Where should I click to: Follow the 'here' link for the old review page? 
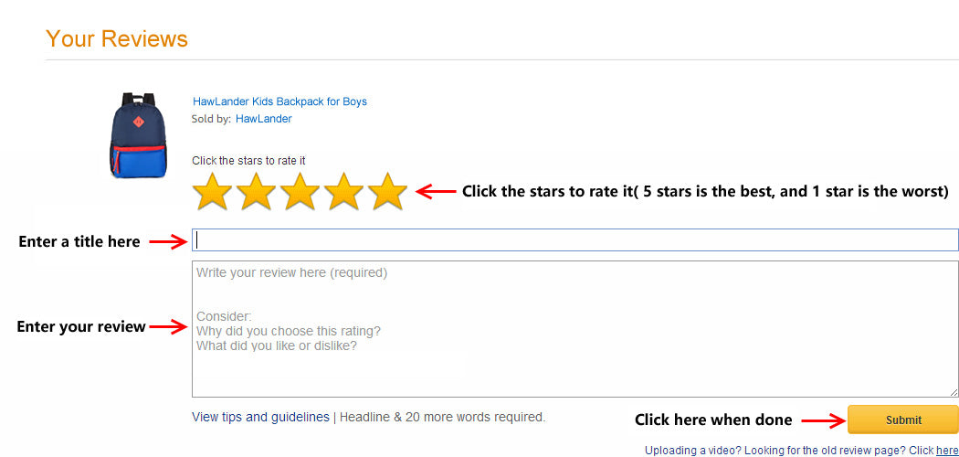947,451
